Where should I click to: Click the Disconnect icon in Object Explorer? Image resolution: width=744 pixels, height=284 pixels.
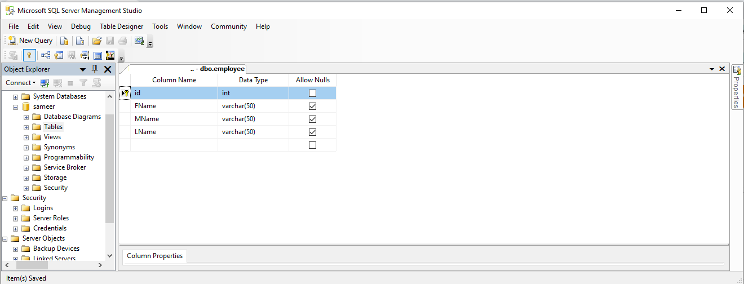[58, 83]
